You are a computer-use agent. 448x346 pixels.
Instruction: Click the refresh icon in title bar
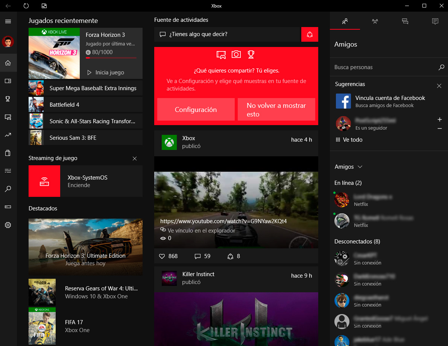click(x=26, y=6)
